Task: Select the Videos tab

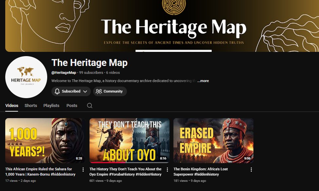Action: coord(11,105)
